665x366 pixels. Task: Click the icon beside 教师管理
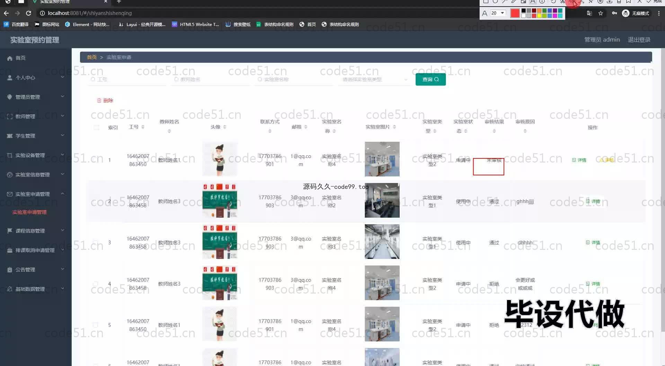[x=10, y=116]
